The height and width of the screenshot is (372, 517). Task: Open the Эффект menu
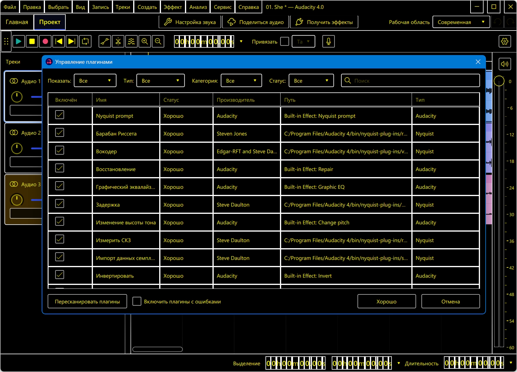(x=173, y=7)
